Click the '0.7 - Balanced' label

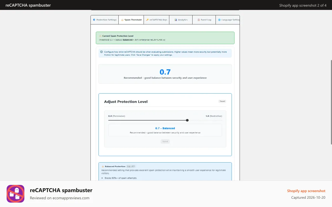(x=165, y=128)
